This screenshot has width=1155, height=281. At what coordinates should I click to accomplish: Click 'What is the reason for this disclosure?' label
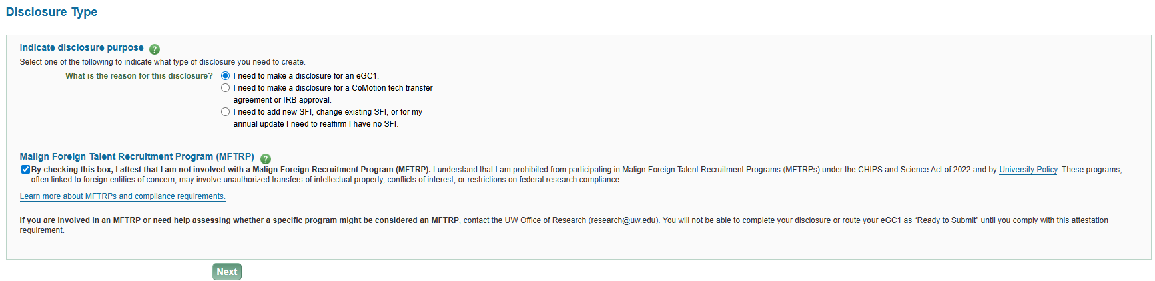point(139,76)
